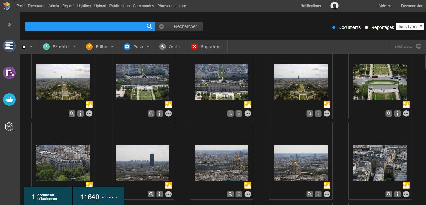Open the Phraseanet store menu item
The image size is (426, 205).
(172, 6)
